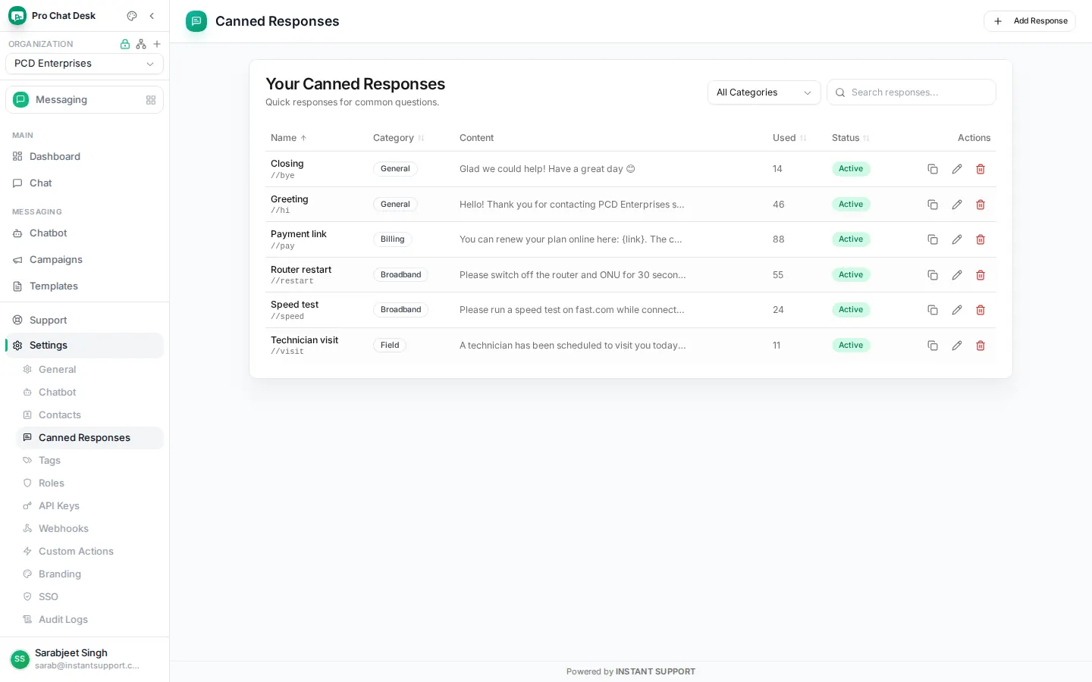Open the theme palette icon in sidebar header
This screenshot has width=1092, height=682.
132,16
